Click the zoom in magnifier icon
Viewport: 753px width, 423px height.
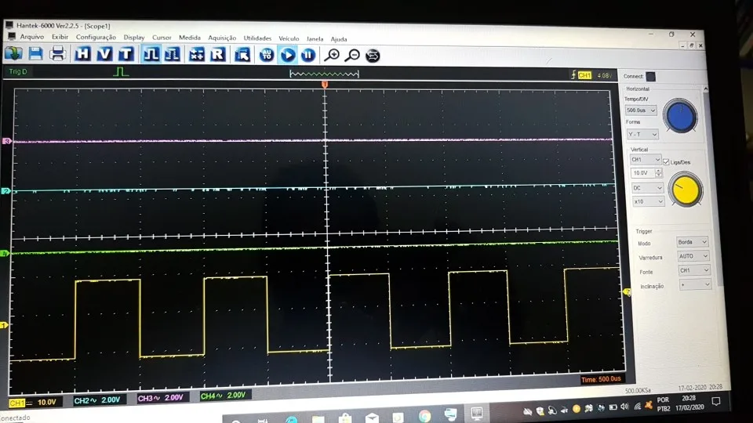[x=331, y=56]
